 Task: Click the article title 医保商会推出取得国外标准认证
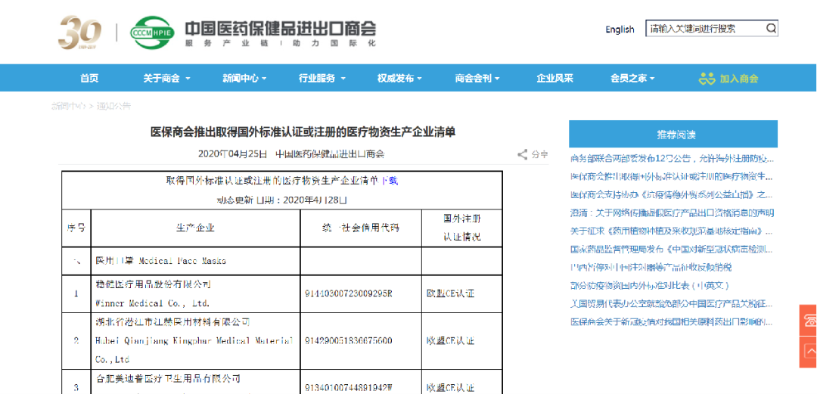pos(303,132)
